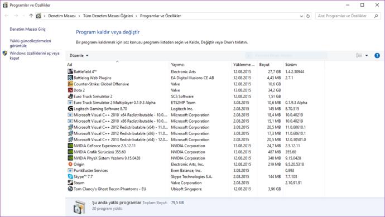This screenshot has height=217, width=385.
Task: Click version cell '9.5.20.5318'
Action: (295, 164)
